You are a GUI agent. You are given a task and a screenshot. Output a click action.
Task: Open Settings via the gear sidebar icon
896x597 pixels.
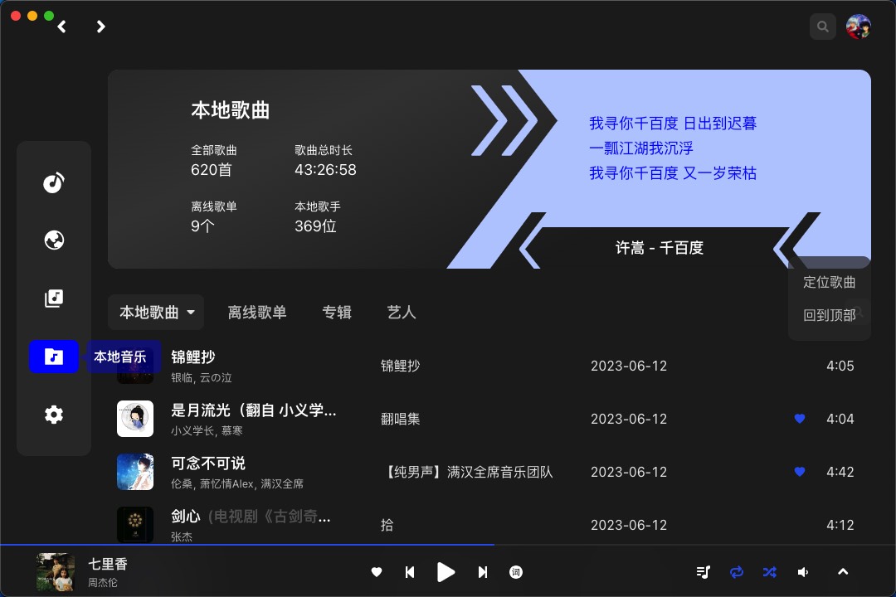click(54, 415)
